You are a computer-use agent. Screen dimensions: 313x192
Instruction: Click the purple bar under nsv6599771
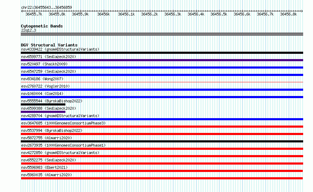[162, 60]
